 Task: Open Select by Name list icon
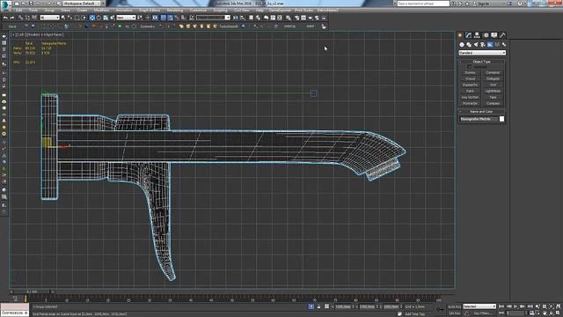click(x=70, y=18)
